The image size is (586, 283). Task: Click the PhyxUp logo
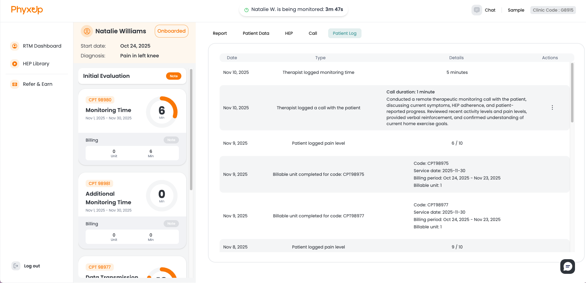click(27, 10)
